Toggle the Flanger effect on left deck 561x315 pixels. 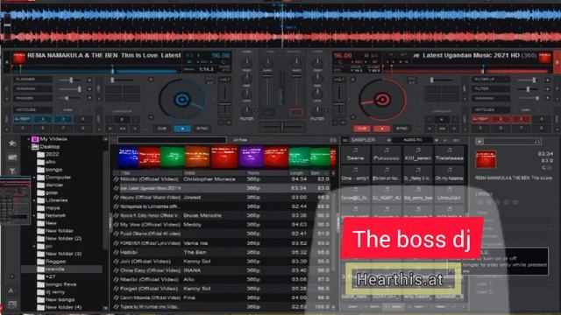pos(89,80)
